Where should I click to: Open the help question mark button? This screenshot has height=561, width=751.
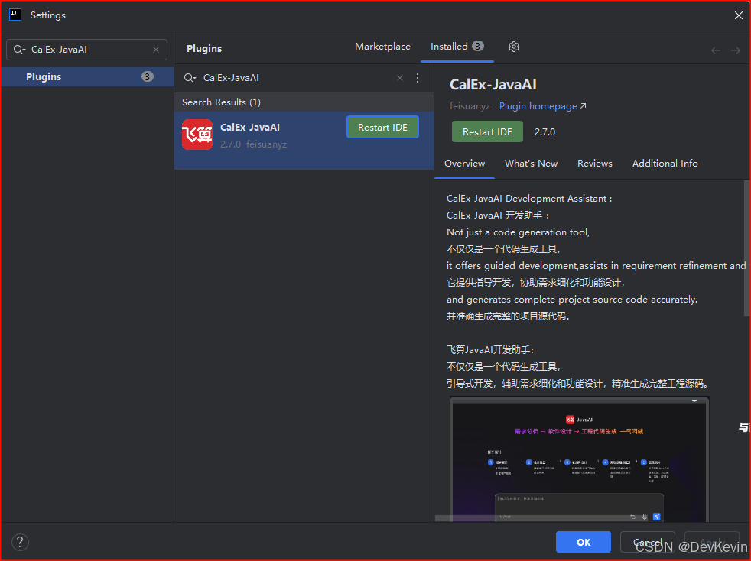[20, 543]
